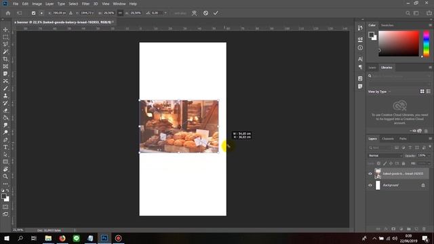
Task: Open the layer Kind filter dropdown
Action: click(x=380, y=148)
